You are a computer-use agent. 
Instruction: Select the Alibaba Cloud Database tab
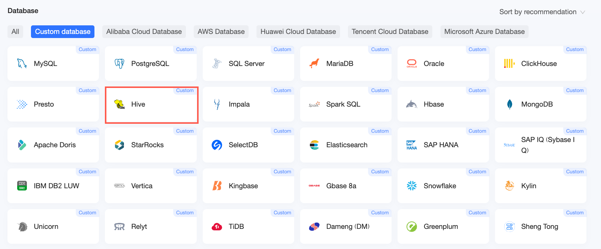144,32
